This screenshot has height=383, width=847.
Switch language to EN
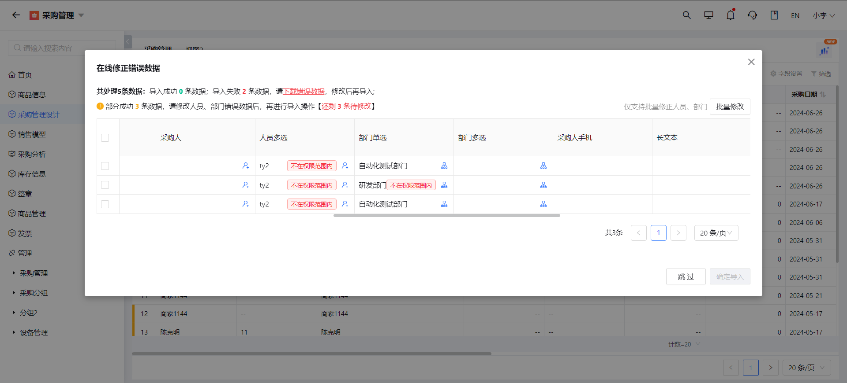click(795, 15)
